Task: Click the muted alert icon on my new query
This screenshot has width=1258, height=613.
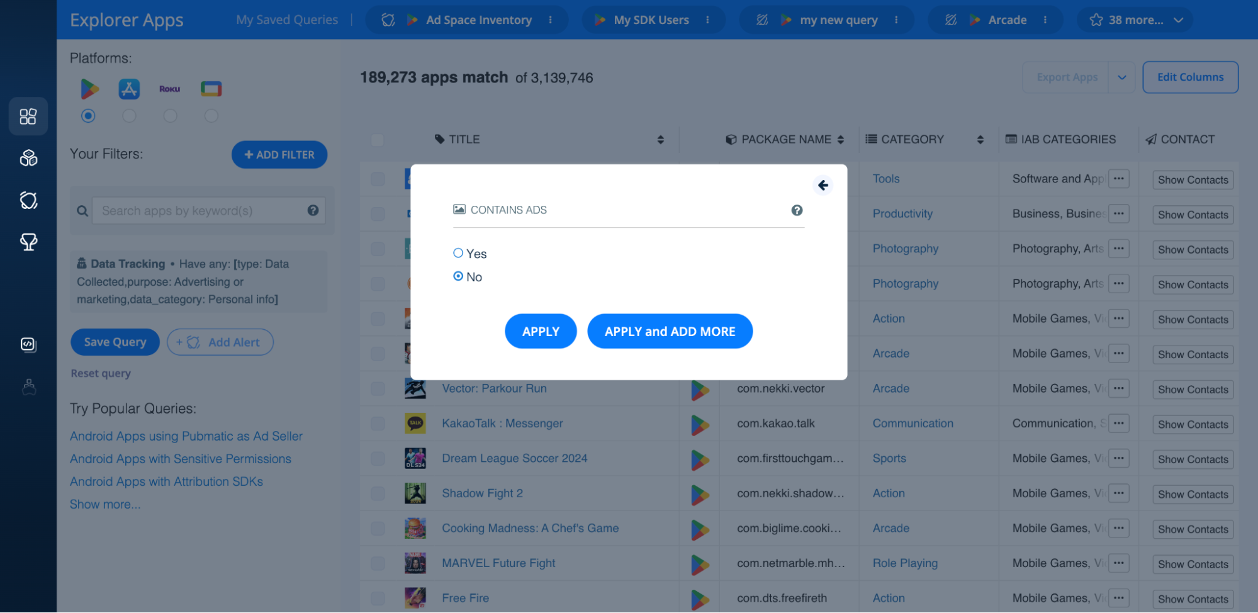Action: click(762, 20)
